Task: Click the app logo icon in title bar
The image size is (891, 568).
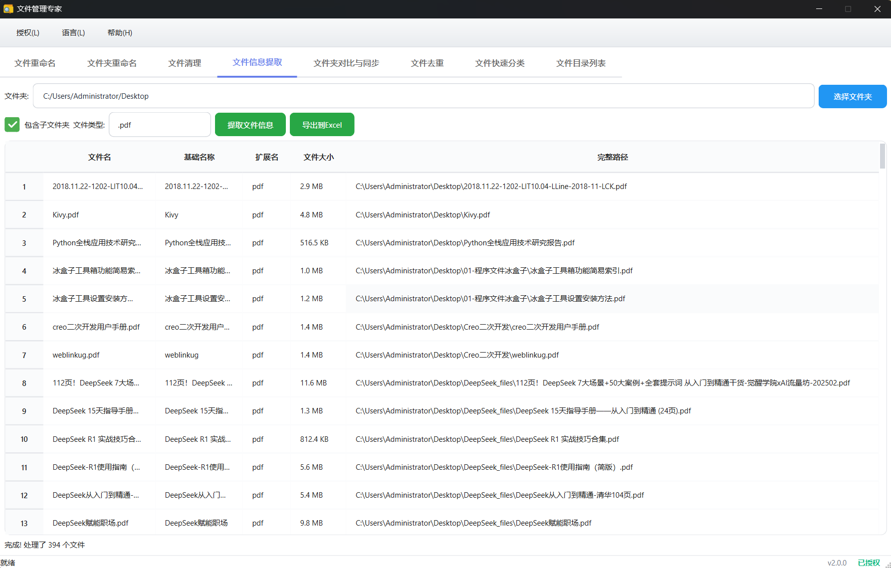Action: click(x=8, y=9)
